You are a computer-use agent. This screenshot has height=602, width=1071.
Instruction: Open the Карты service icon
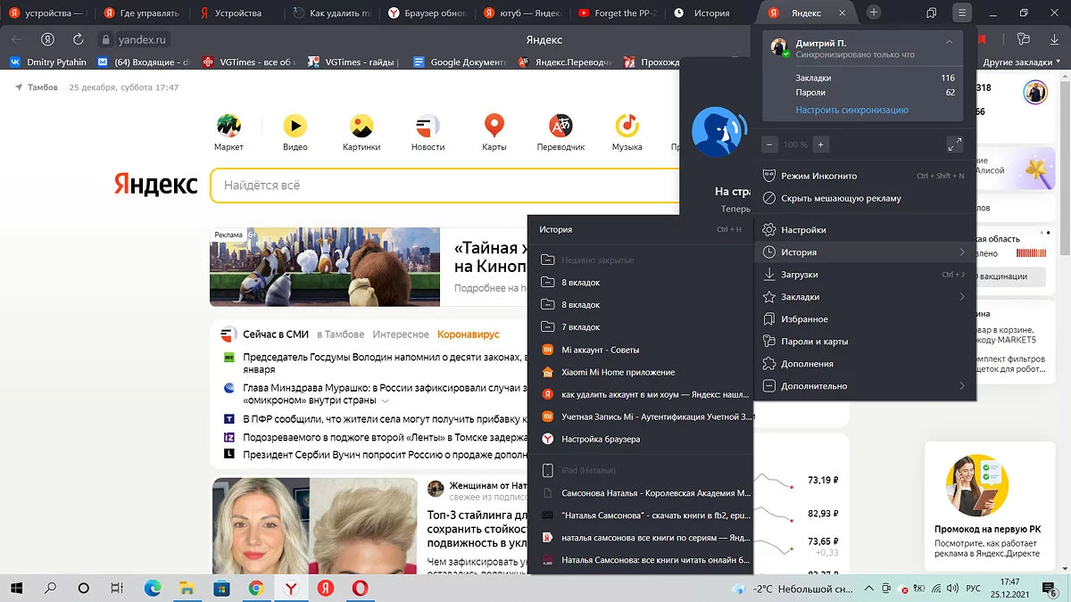tap(494, 127)
